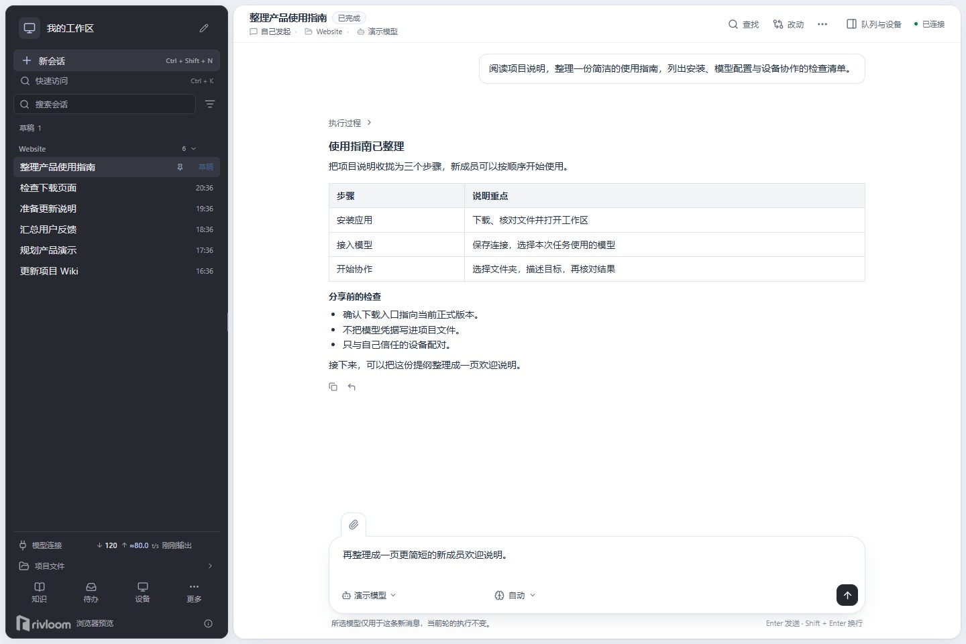Open the 检查下载页面 session
966x644 pixels.
pos(117,188)
